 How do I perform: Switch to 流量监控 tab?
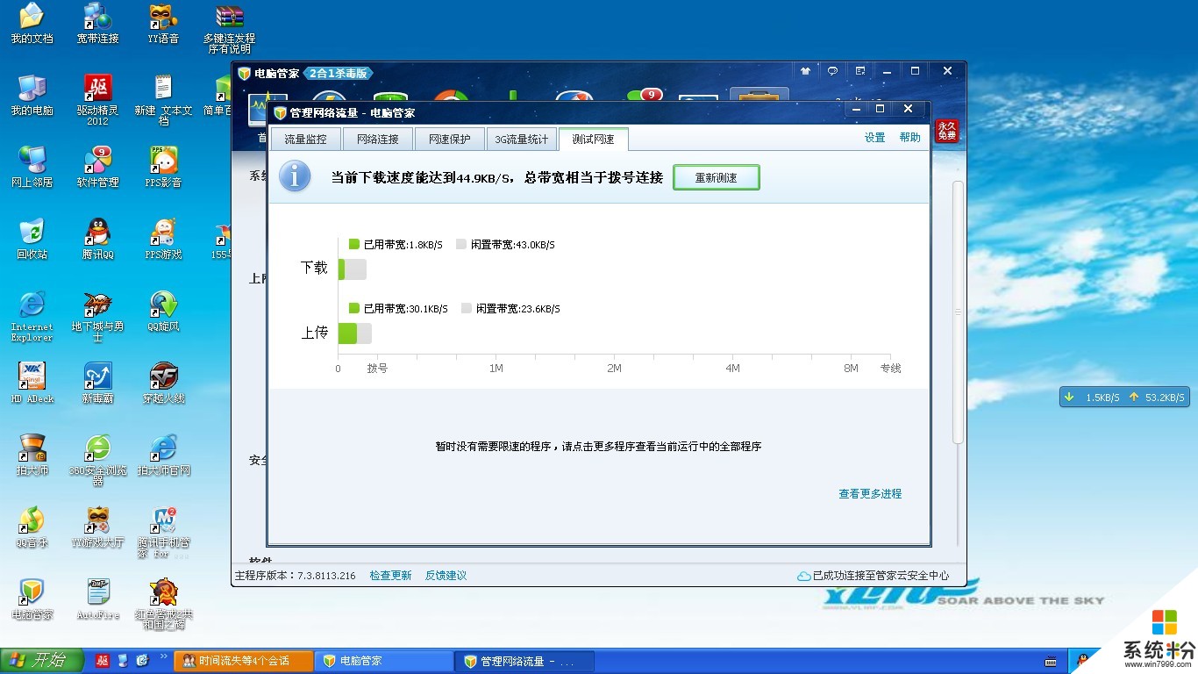305,139
